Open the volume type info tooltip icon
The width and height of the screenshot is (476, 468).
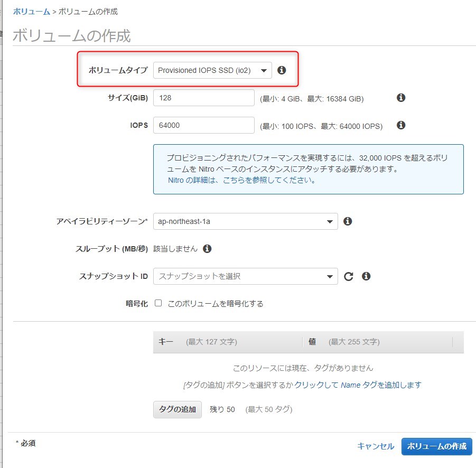point(282,70)
